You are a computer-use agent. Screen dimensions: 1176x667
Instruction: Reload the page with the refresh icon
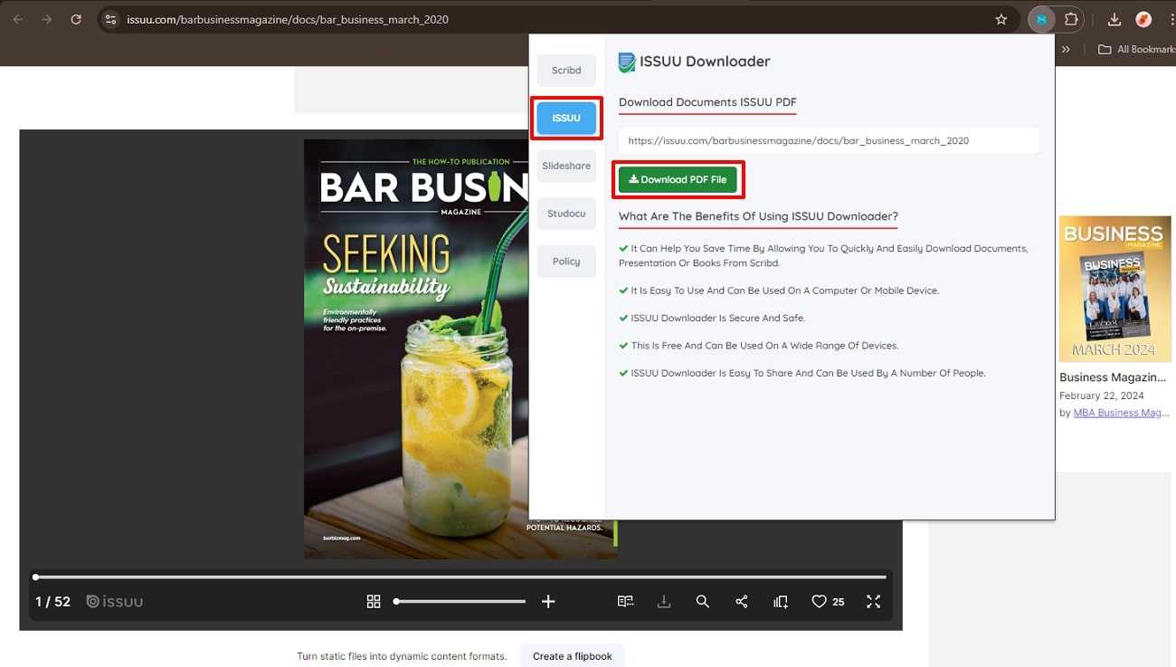pos(76,19)
